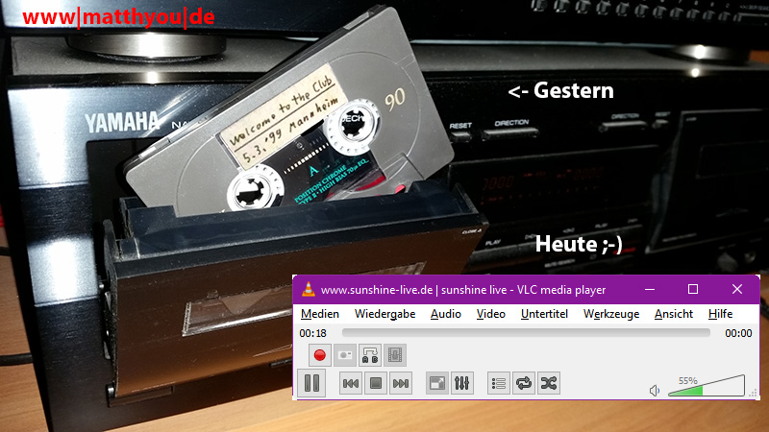Show the playlist view
Viewport: 769px width, 432px height.
tap(499, 383)
